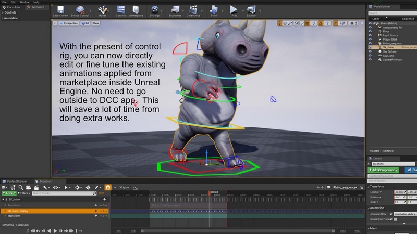Image resolution: width=417 pixels, height=234 pixels.
Task: Hide the Sky Sphere actor via eye icon
Action: click(371, 53)
